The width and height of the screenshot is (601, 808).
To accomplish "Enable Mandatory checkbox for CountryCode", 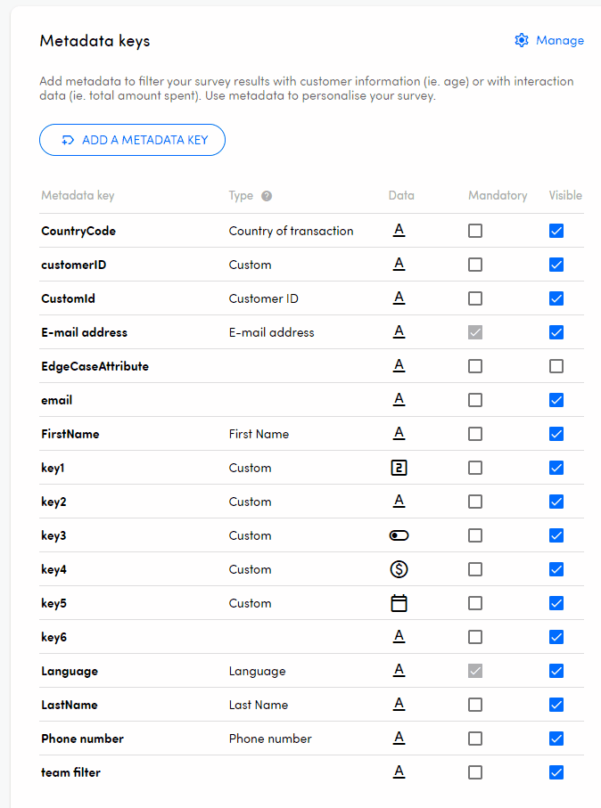I will pyautogui.click(x=475, y=231).
